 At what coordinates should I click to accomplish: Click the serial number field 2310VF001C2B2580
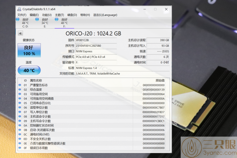pyautogui.click(x=96, y=46)
